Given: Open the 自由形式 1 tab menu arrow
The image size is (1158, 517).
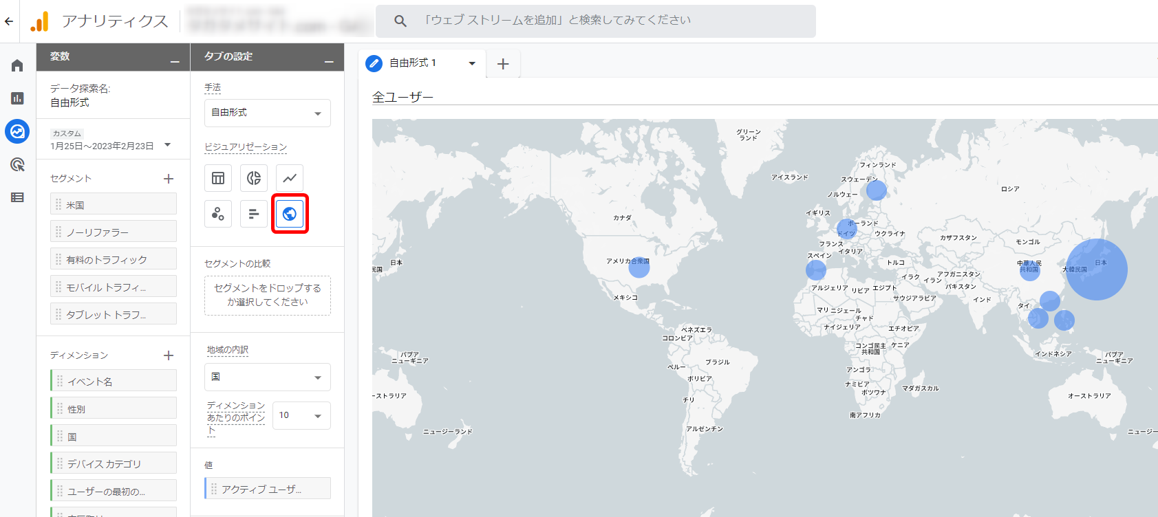Looking at the screenshot, I should pyautogui.click(x=472, y=63).
